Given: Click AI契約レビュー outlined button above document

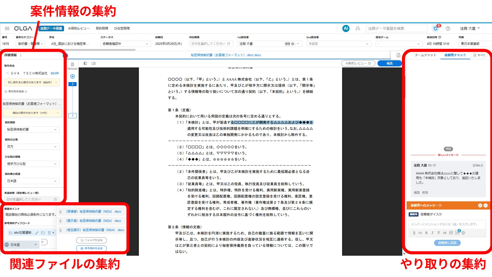Looking at the screenshot, I should 358,63.
